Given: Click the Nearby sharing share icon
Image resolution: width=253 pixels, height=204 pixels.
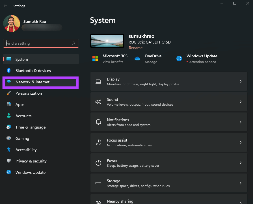Looking at the screenshot, I should tap(98, 203).
